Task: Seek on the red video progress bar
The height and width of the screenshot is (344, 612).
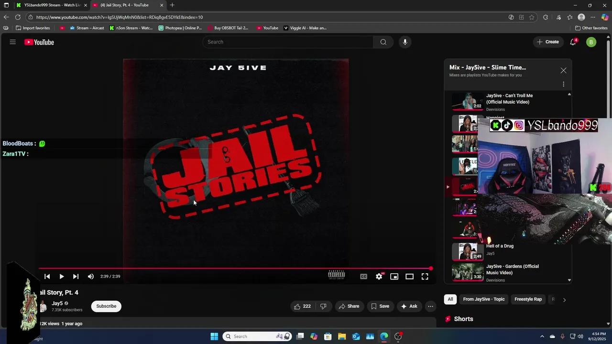Action: click(x=235, y=269)
